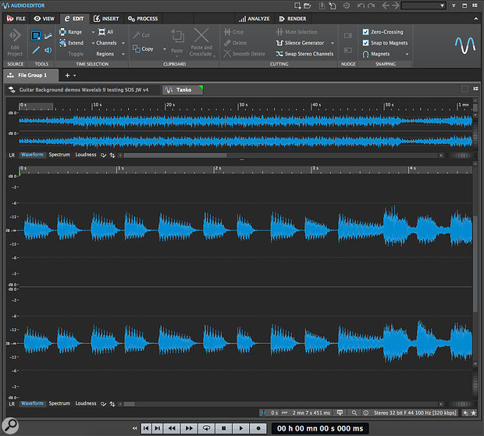Click the Play button in the transport bar
The height and width of the screenshot is (436, 484).
pos(240,428)
